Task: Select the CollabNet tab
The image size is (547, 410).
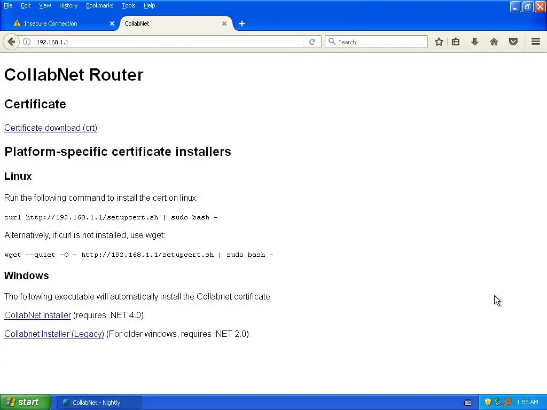Action: [x=175, y=23]
